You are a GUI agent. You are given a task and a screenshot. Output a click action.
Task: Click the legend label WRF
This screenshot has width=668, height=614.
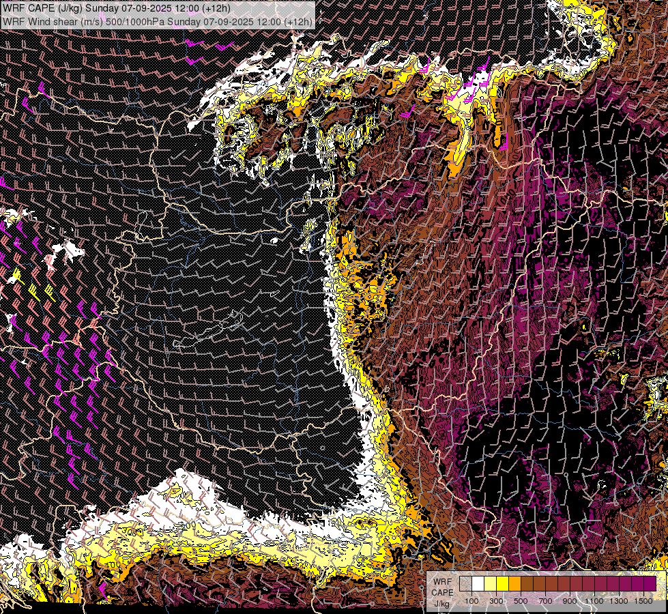pyautogui.click(x=442, y=582)
